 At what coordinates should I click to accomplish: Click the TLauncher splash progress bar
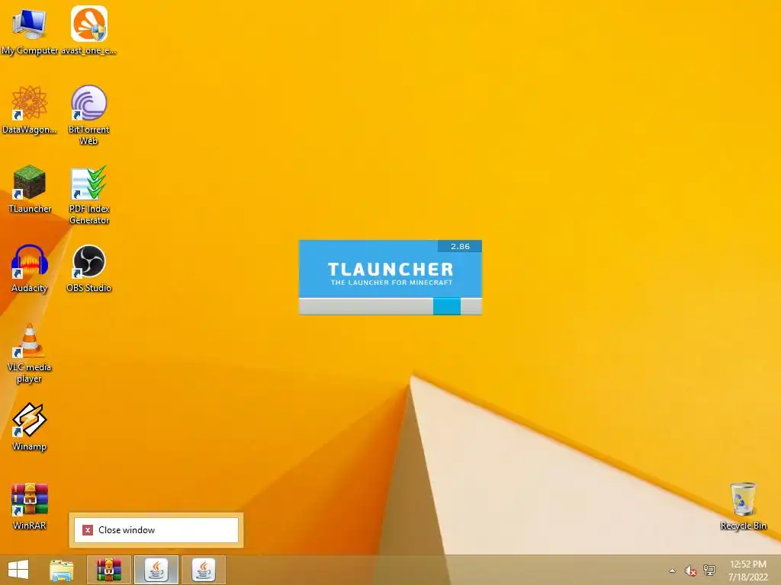click(x=390, y=306)
